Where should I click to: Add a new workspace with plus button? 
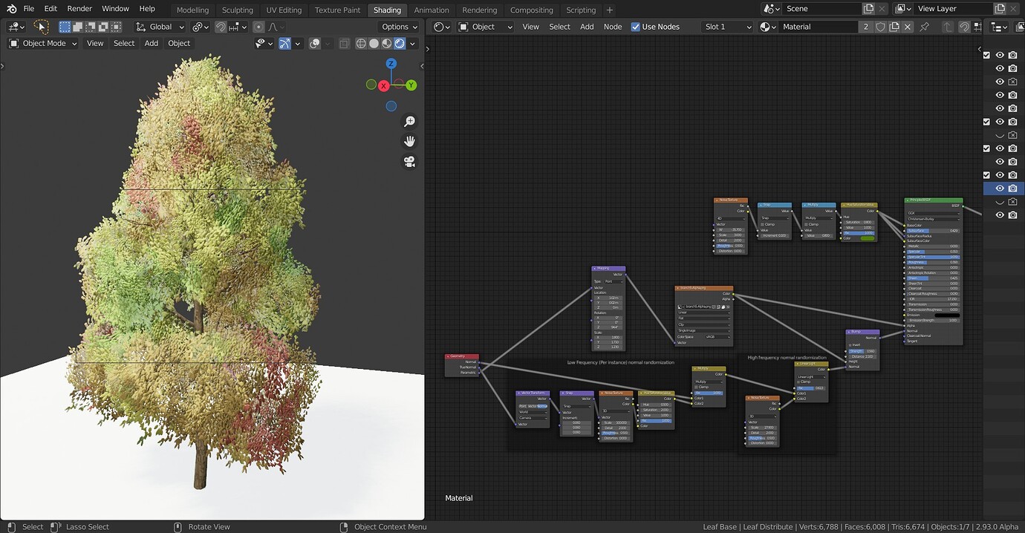pyautogui.click(x=610, y=10)
